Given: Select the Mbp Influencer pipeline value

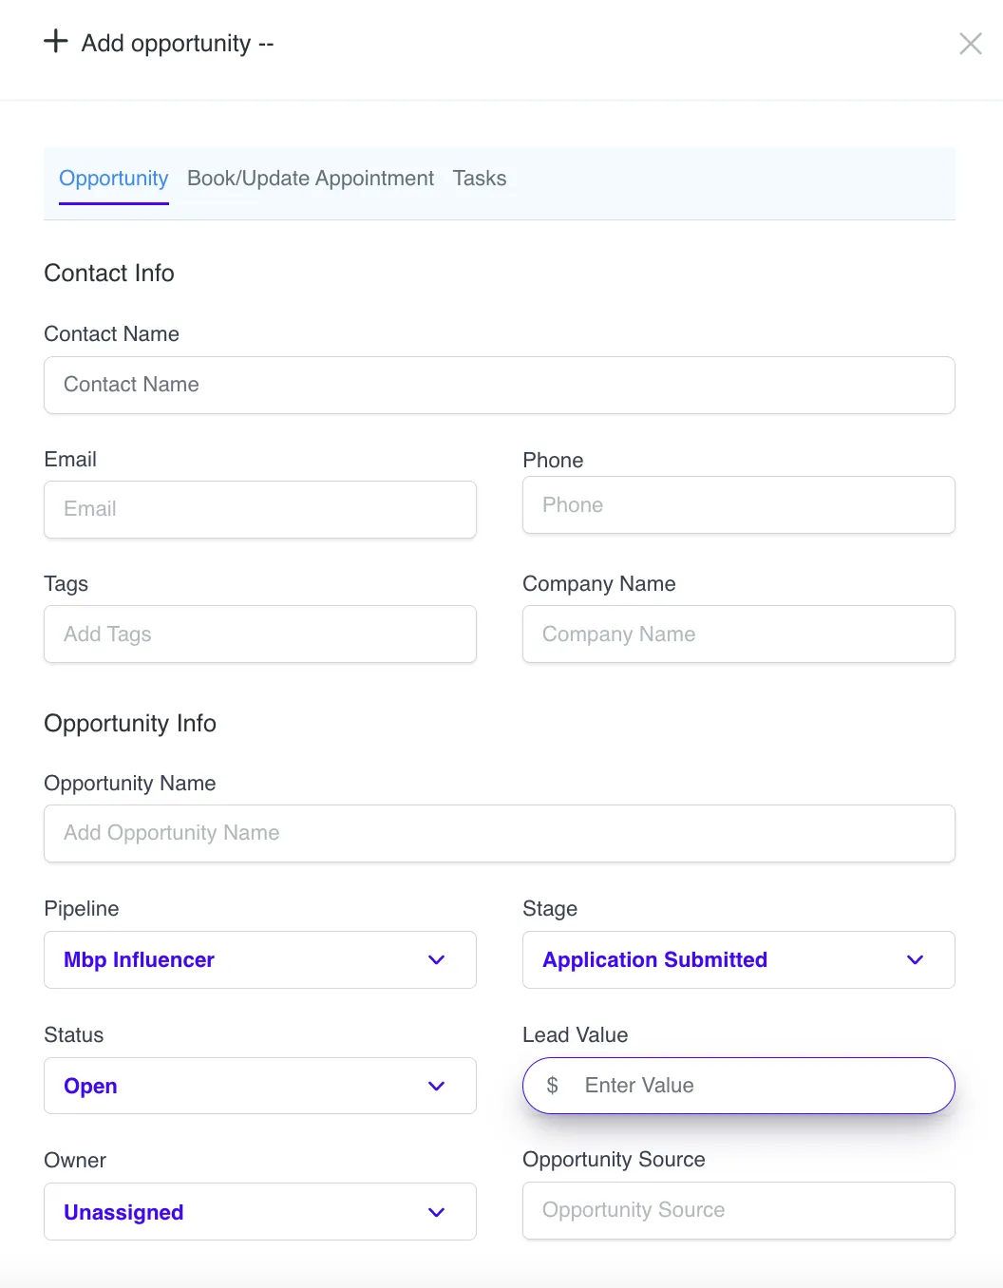Looking at the screenshot, I should click(x=140, y=960).
